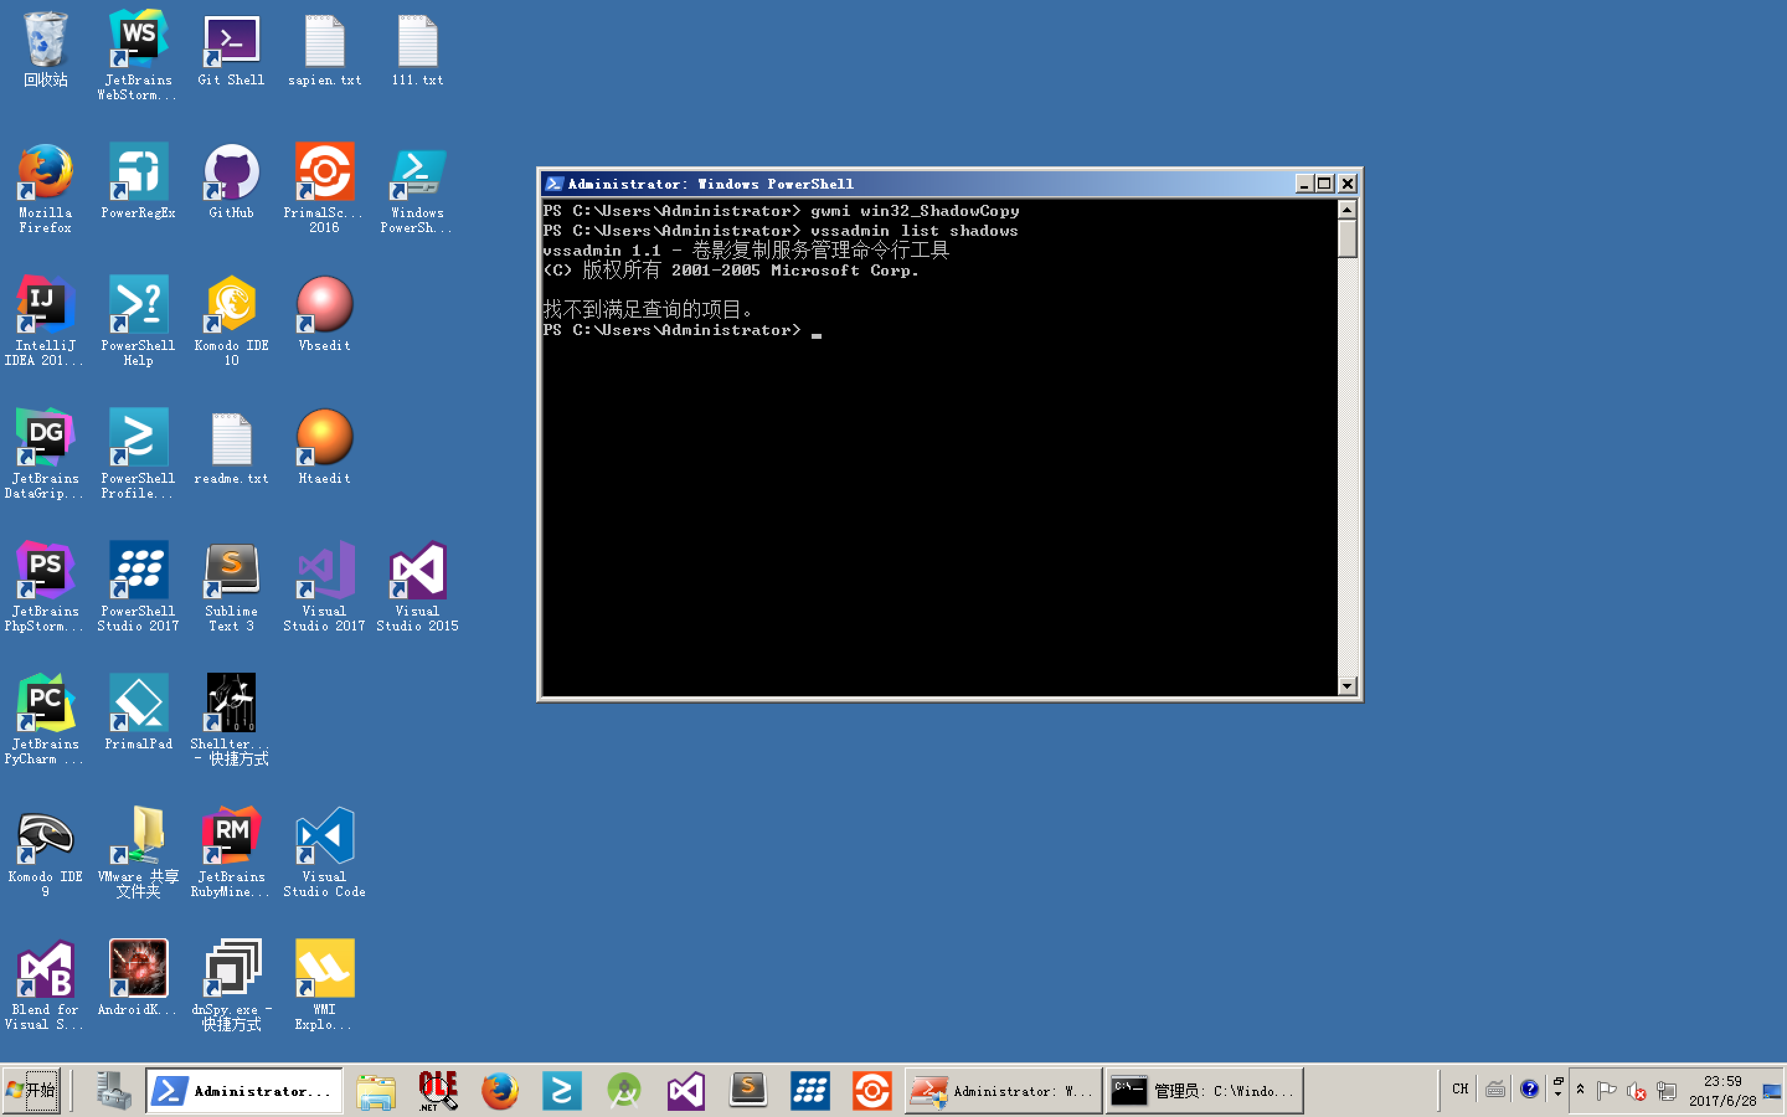
Task: Select the 111.txt file on desktop
Action: 417,50
